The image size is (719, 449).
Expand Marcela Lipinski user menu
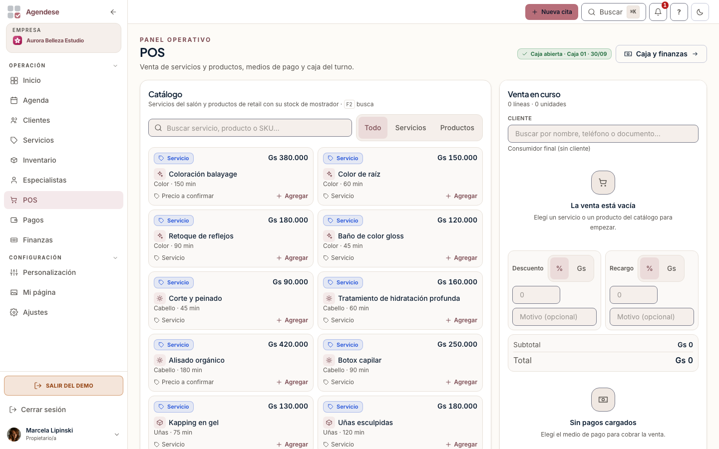117,435
